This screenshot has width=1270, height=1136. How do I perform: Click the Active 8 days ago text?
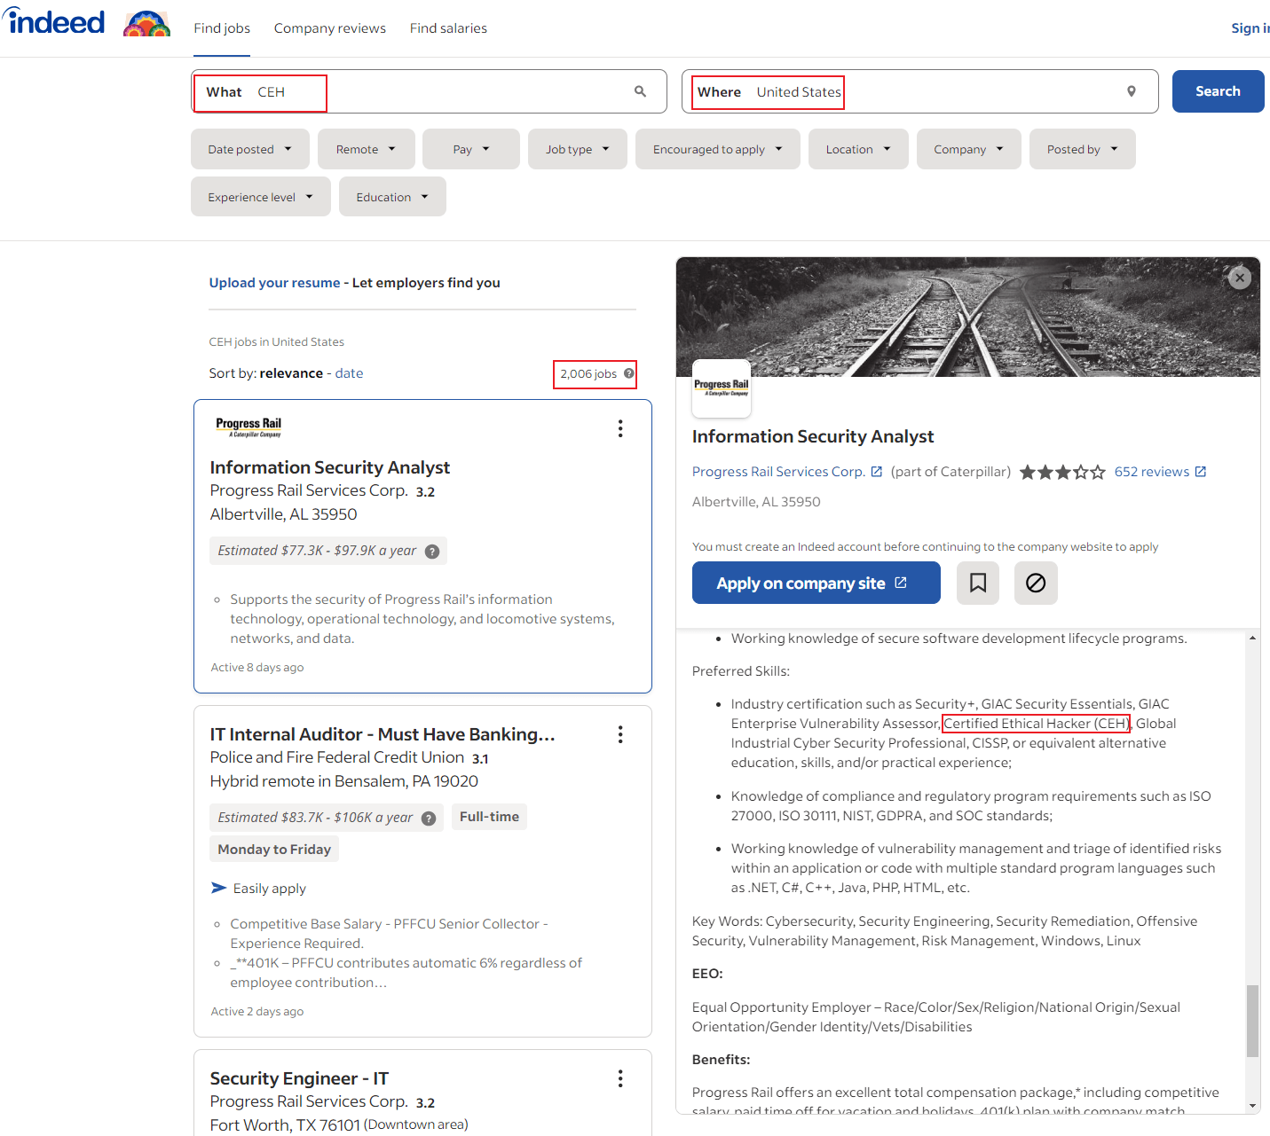coord(257,668)
